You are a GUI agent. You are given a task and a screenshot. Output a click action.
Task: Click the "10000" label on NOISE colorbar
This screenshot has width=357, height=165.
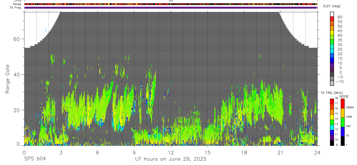coord(350,107)
